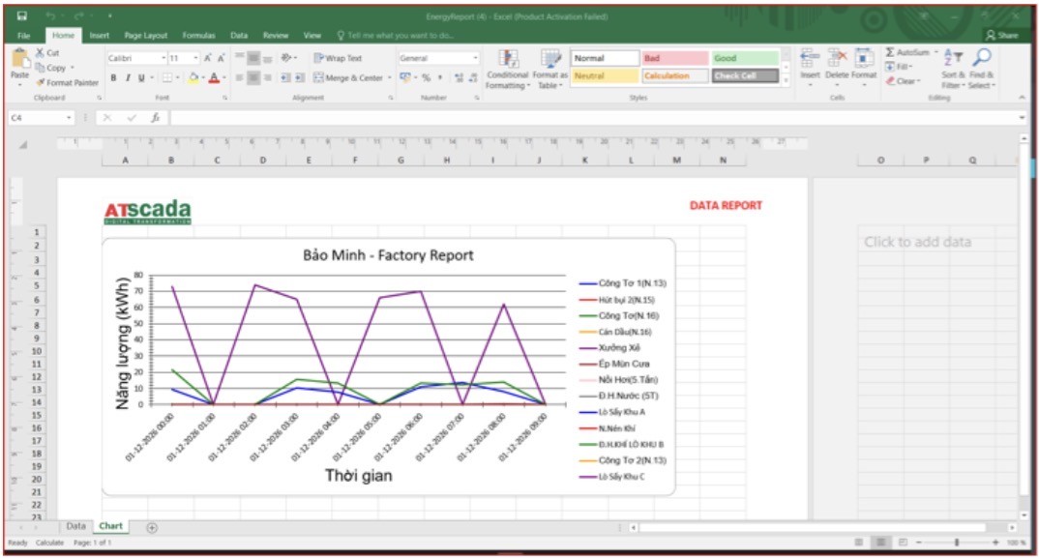This screenshot has width=1039, height=559.
Task: Switch to the Data sheet tab
Action: pos(75,526)
